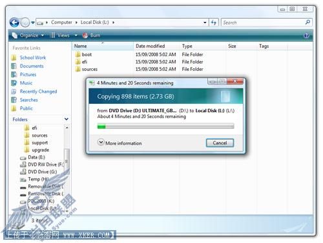The image size is (323, 243).
Task: Sort by Date modified column header
Action: coord(156,46)
